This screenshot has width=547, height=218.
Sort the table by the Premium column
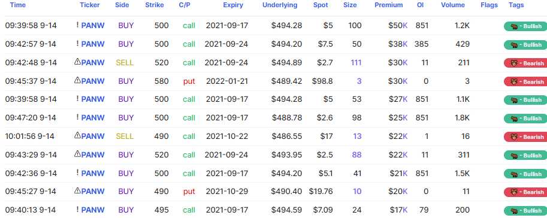tap(389, 5)
